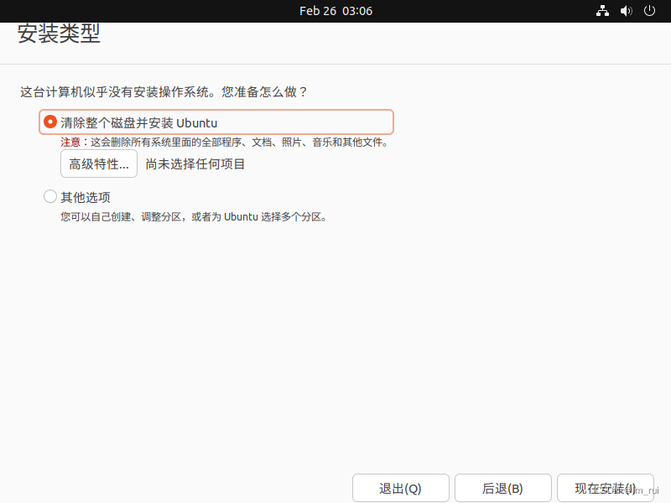Click the red 注意 warning text line
The width and height of the screenshot is (671, 503).
pyautogui.click(x=224, y=142)
